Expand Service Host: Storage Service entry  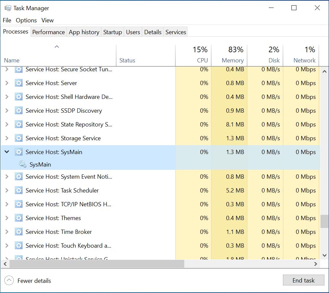click(7, 138)
